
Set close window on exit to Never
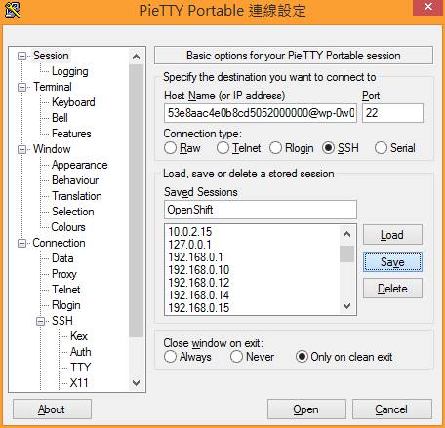click(x=236, y=357)
